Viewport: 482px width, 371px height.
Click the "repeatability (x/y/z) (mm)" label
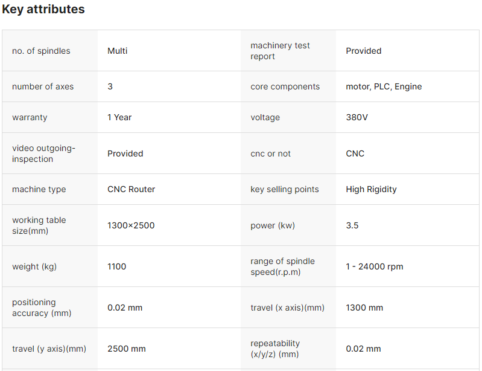click(x=275, y=349)
